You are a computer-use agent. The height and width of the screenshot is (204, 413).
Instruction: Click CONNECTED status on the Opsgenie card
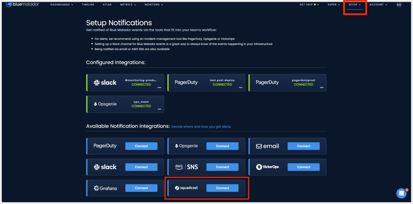coord(141,106)
